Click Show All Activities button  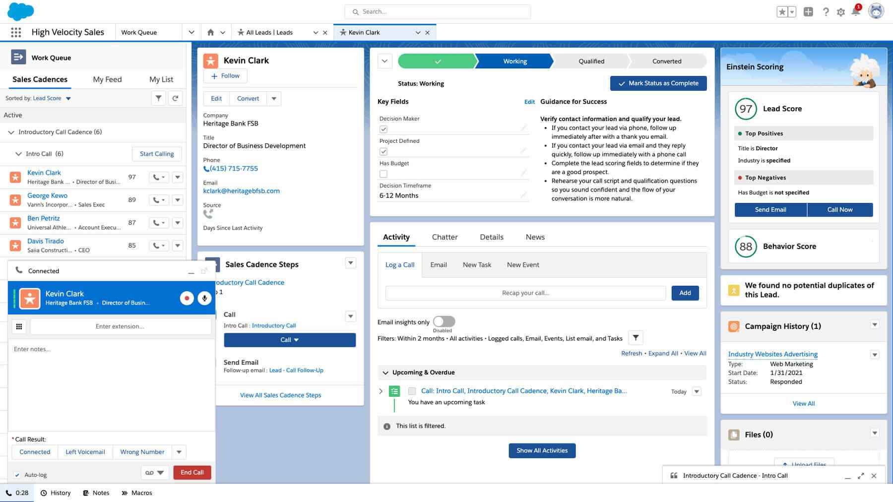542,450
